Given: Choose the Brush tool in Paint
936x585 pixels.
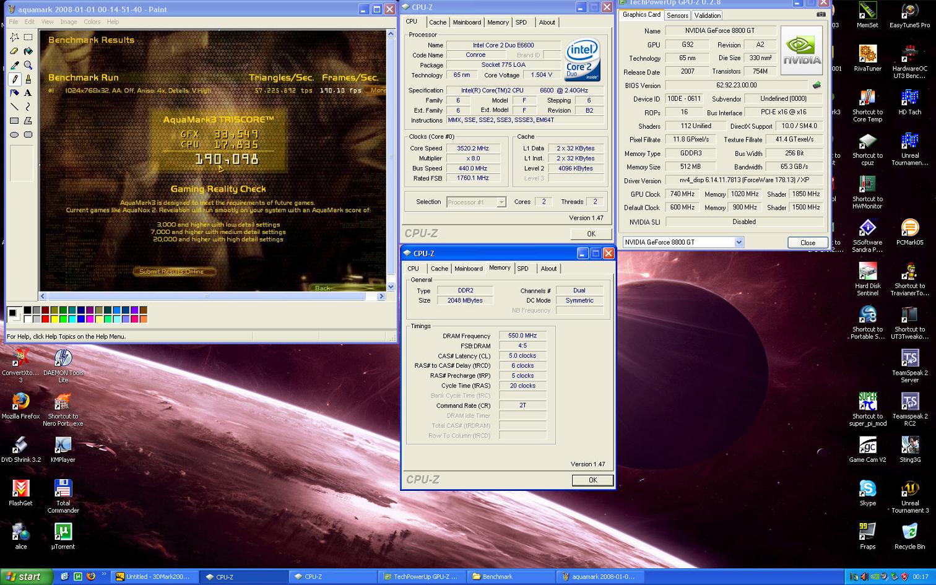Looking at the screenshot, I should pyautogui.click(x=28, y=79).
